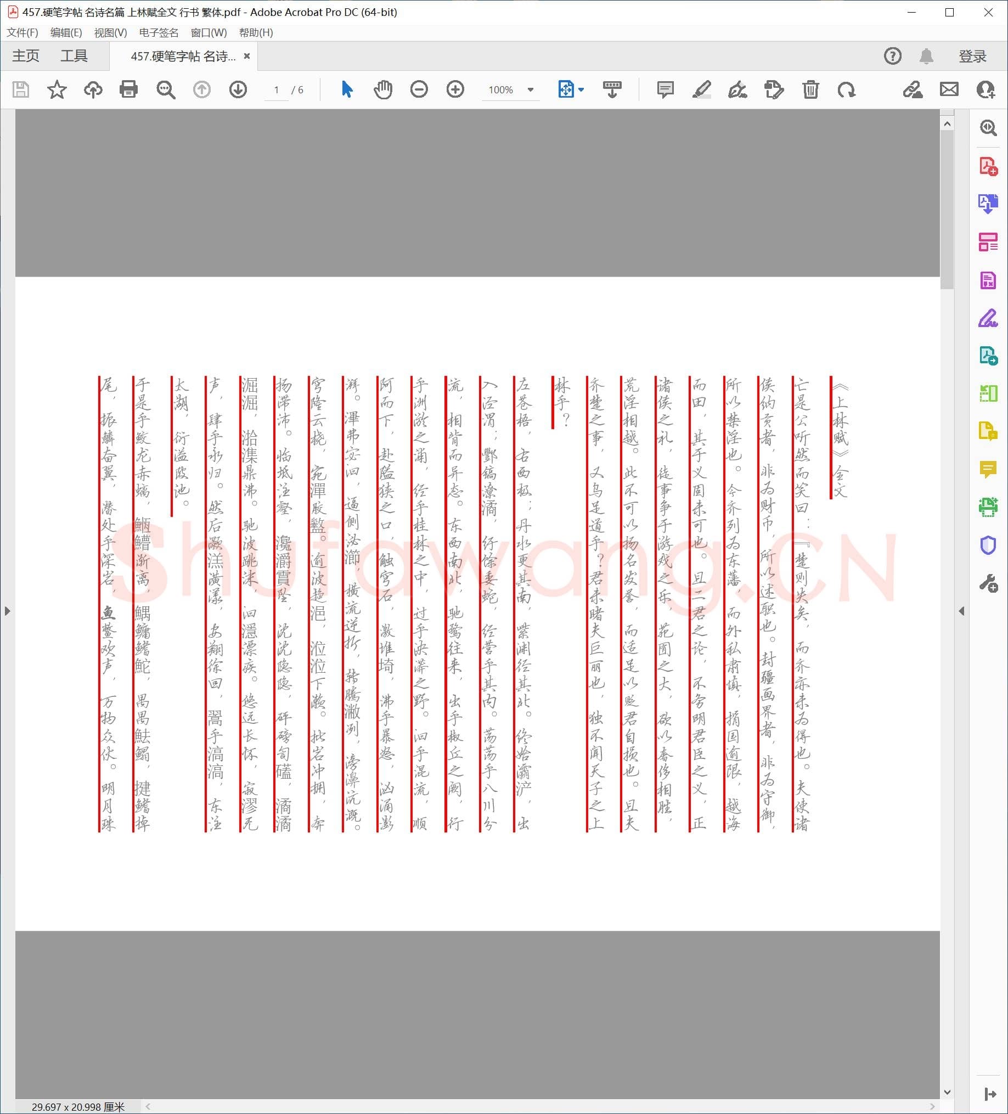Image resolution: width=1008 pixels, height=1114 pixels.
Task: Open the fit page options dropdown
Action: (581, 89)
